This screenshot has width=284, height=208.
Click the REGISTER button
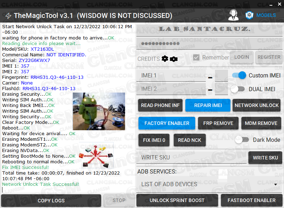pos(269,57)
